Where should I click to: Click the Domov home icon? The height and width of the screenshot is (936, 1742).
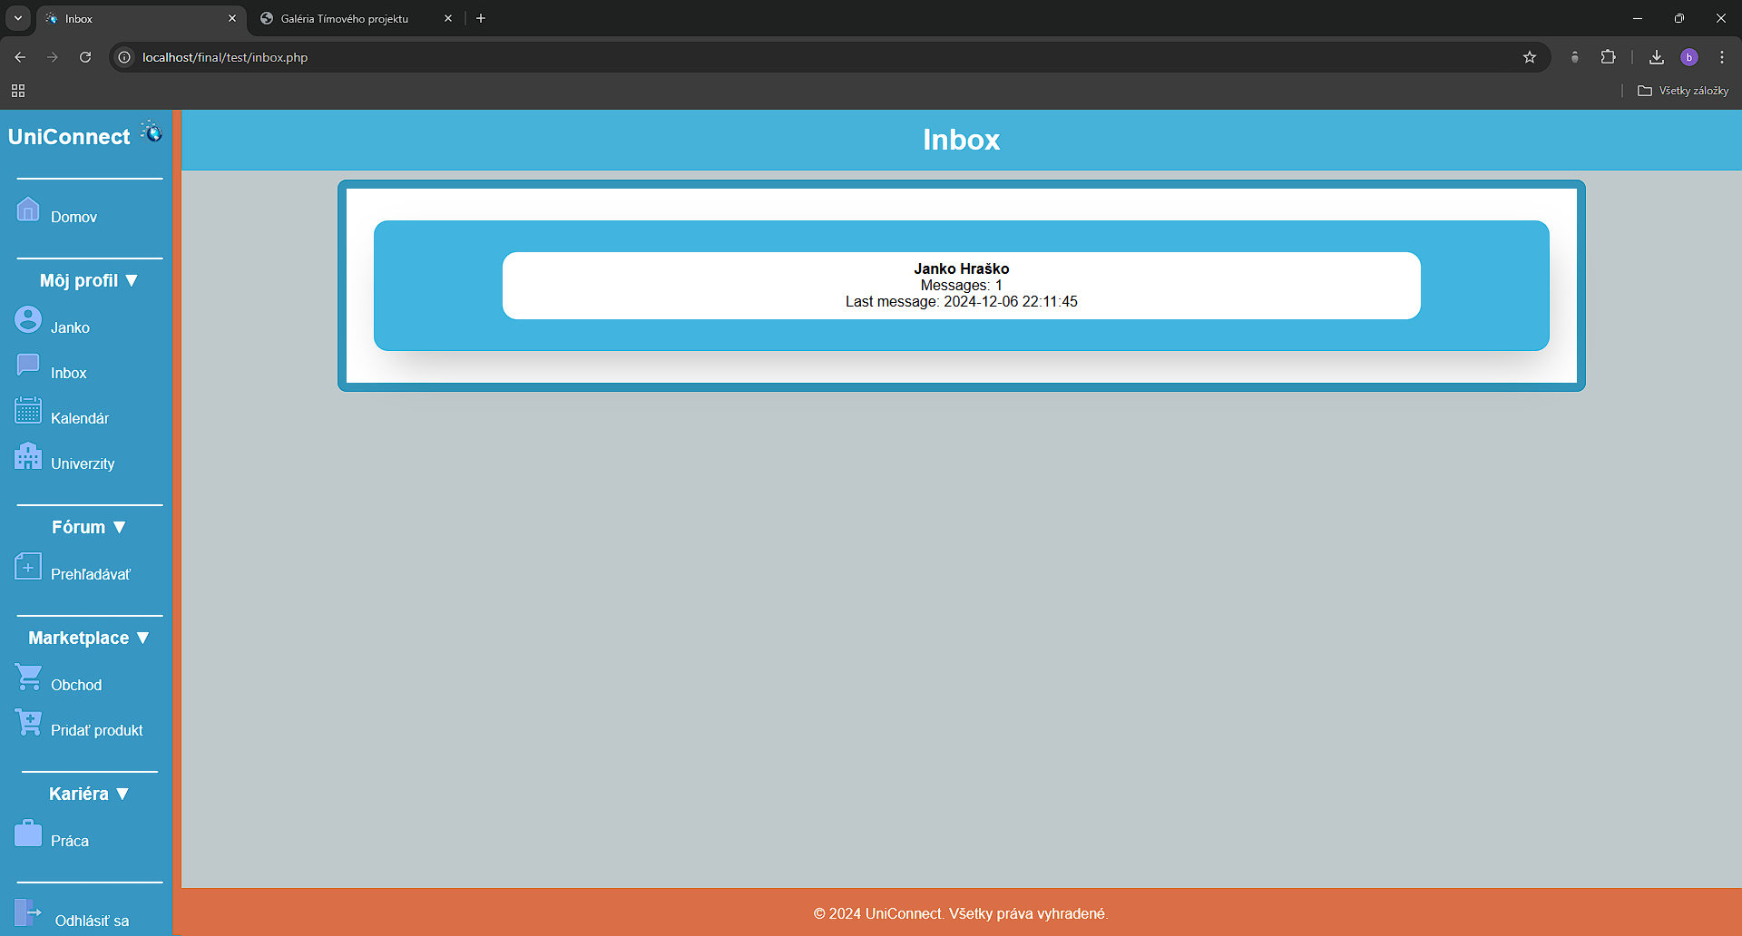(28, 210)
